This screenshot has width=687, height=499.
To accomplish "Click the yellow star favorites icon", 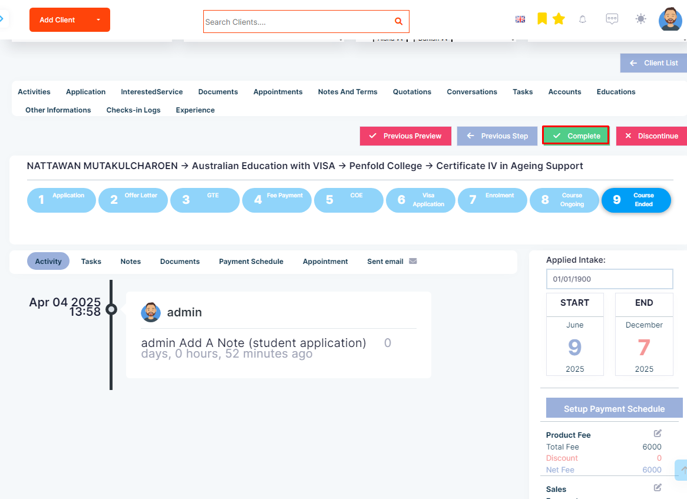I will pos(559,19).
